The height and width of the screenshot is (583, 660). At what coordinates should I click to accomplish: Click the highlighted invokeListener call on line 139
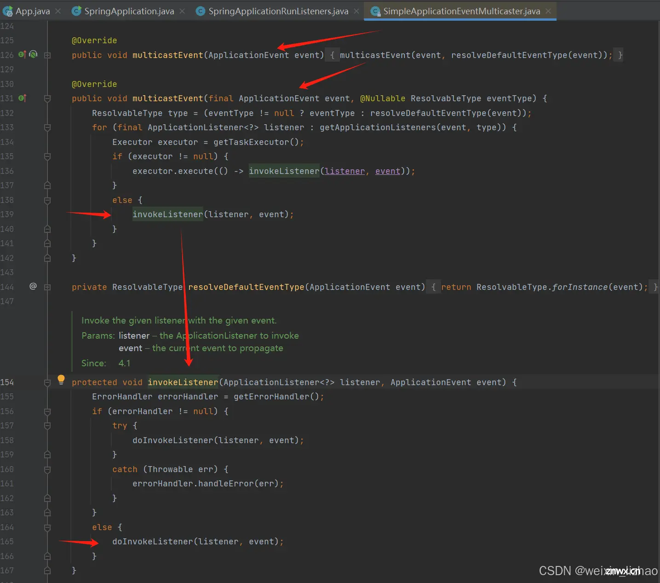tap(167, 214)
